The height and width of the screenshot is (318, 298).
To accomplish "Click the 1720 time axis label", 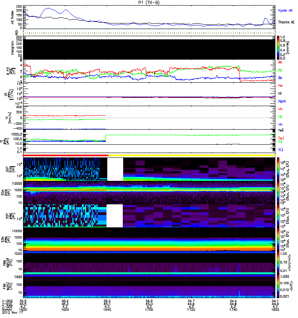I will [x=191, y=310].
